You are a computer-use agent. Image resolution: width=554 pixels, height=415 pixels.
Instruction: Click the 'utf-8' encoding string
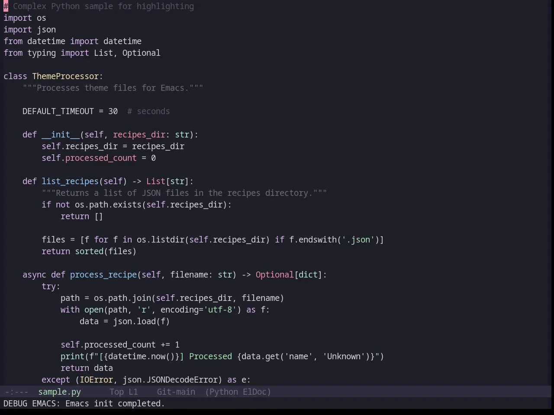click(220, 310)
